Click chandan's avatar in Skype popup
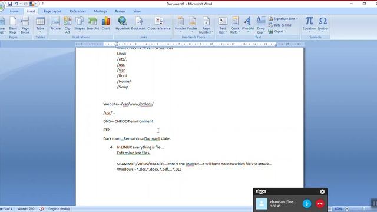Image resolution: width=377 pixels, height=212 pixels. [x=262, y=204]
